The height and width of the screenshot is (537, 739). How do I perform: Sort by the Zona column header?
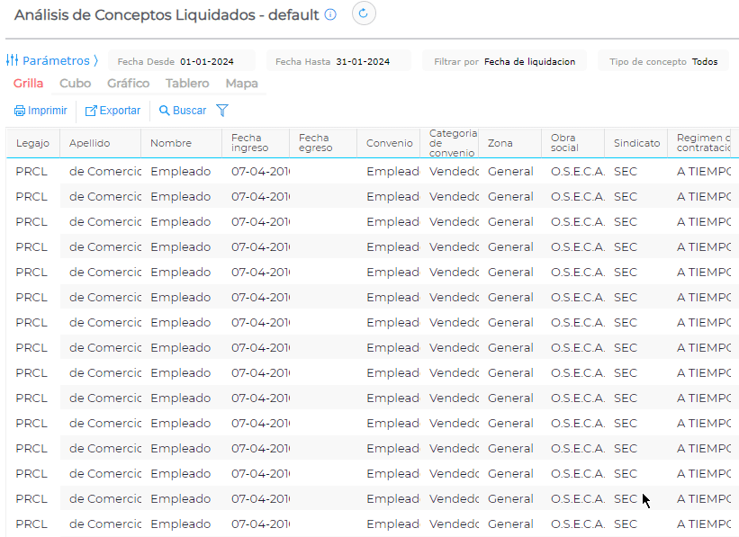(x=510, y=143)
